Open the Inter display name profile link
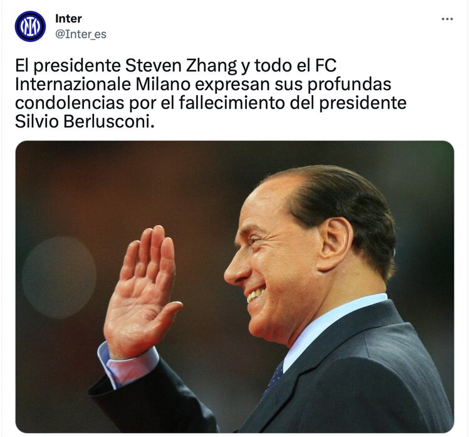This screenshot has height=437, width=470. [x=68, y=19]
